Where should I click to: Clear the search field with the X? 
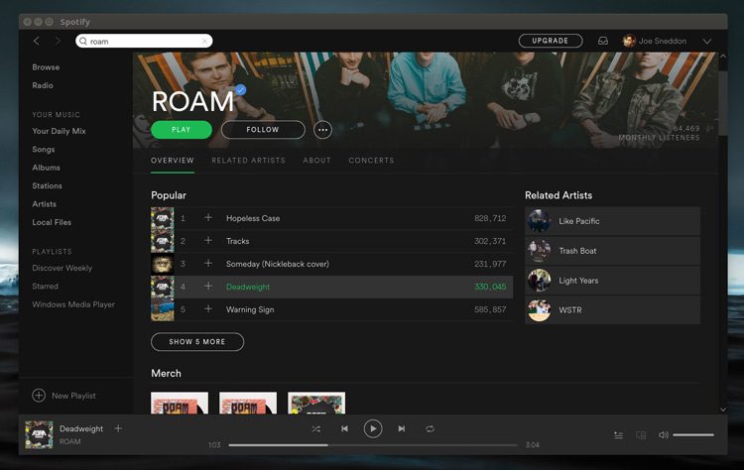tap(205, 42)
